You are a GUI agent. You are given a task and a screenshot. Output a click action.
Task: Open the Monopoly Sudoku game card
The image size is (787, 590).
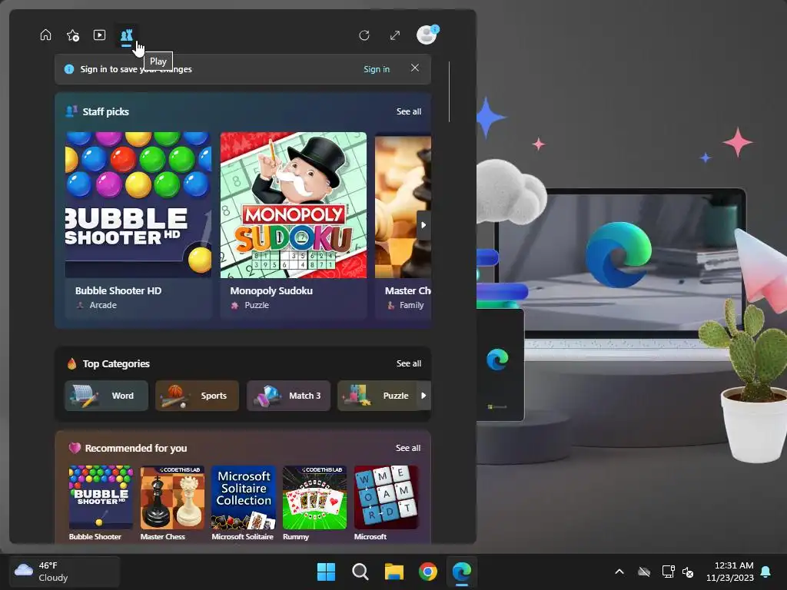[293, 225]
